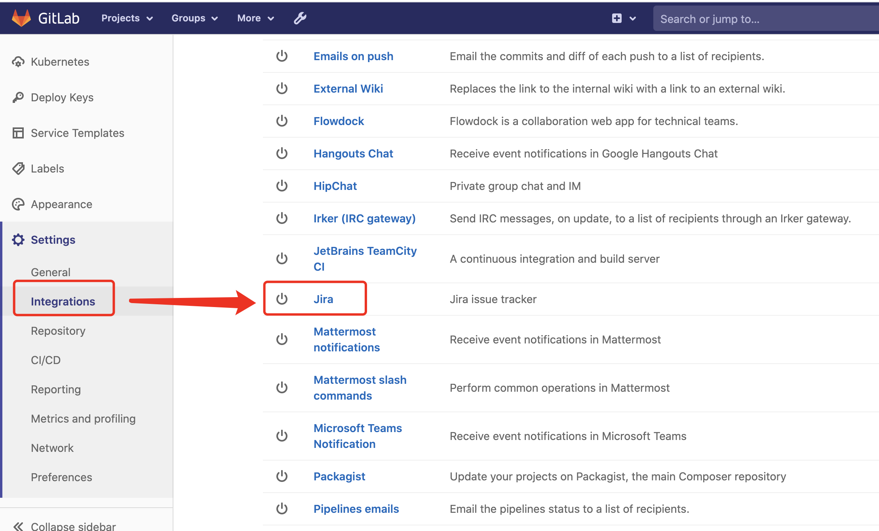Open the new item dropdown chevron
This screenshot has width=879, height=531.
point(633,19)
